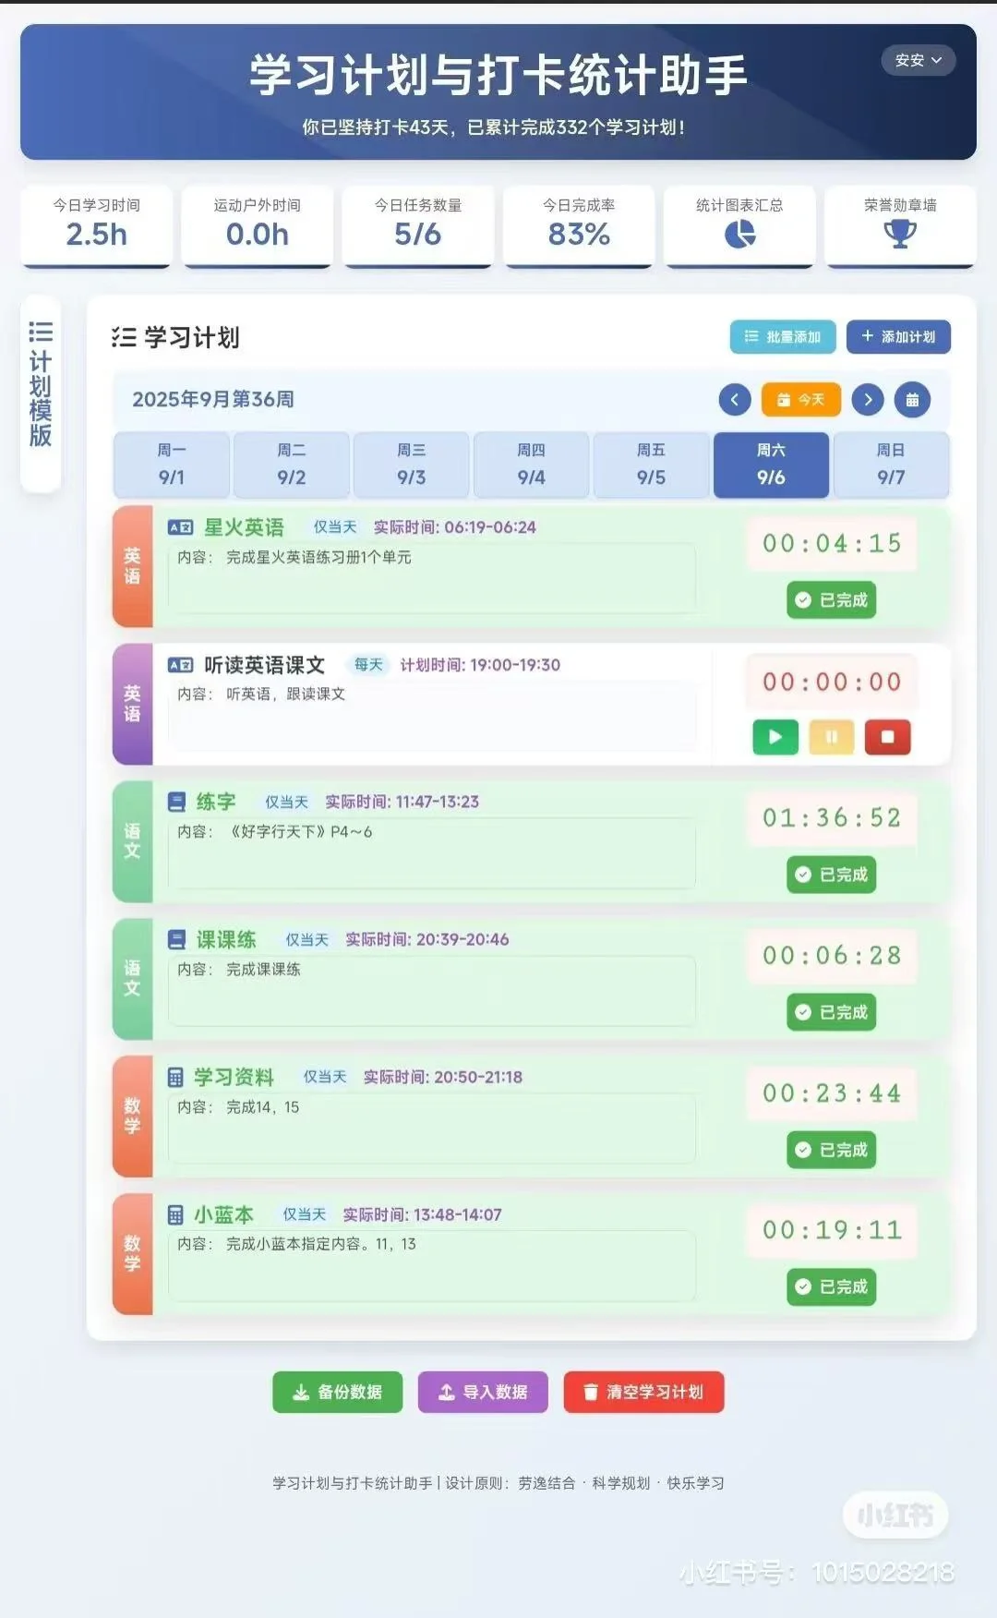Start timer for 听读英语课文
This screenshot has width=997, height=1618.
775,737
